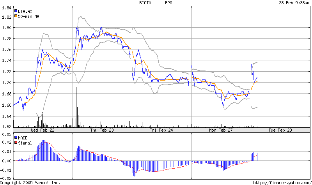Select the BTA.AX legend label
Viewport: 312px width, 185px height.
[25, 11]
